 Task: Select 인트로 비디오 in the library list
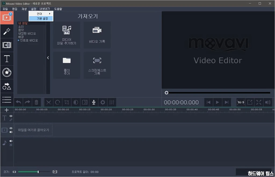point(29,40)
